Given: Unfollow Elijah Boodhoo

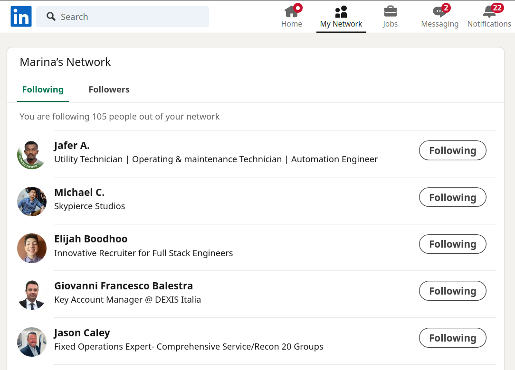Looking at the screenshot, I should point(452,244).
